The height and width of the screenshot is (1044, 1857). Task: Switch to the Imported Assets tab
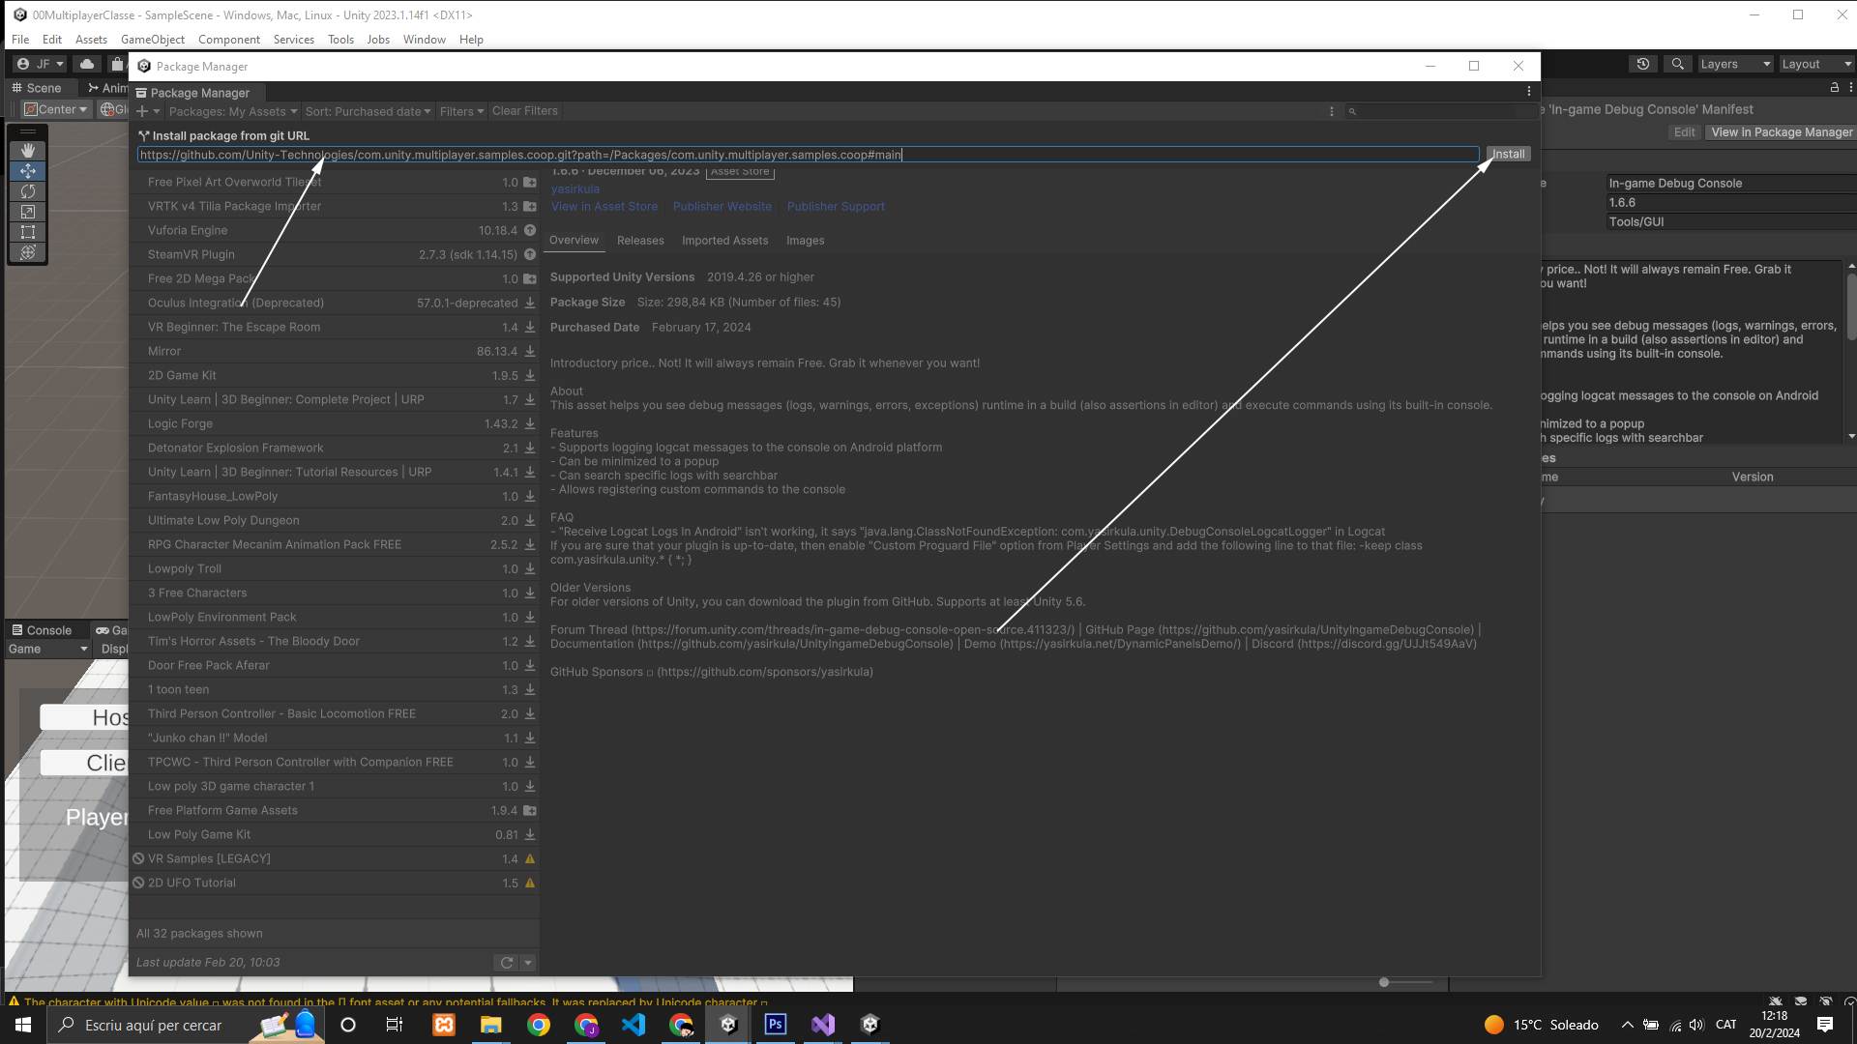point(724,241)
